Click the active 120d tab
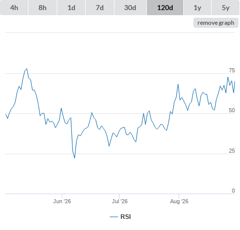 [x=165, y=8]
